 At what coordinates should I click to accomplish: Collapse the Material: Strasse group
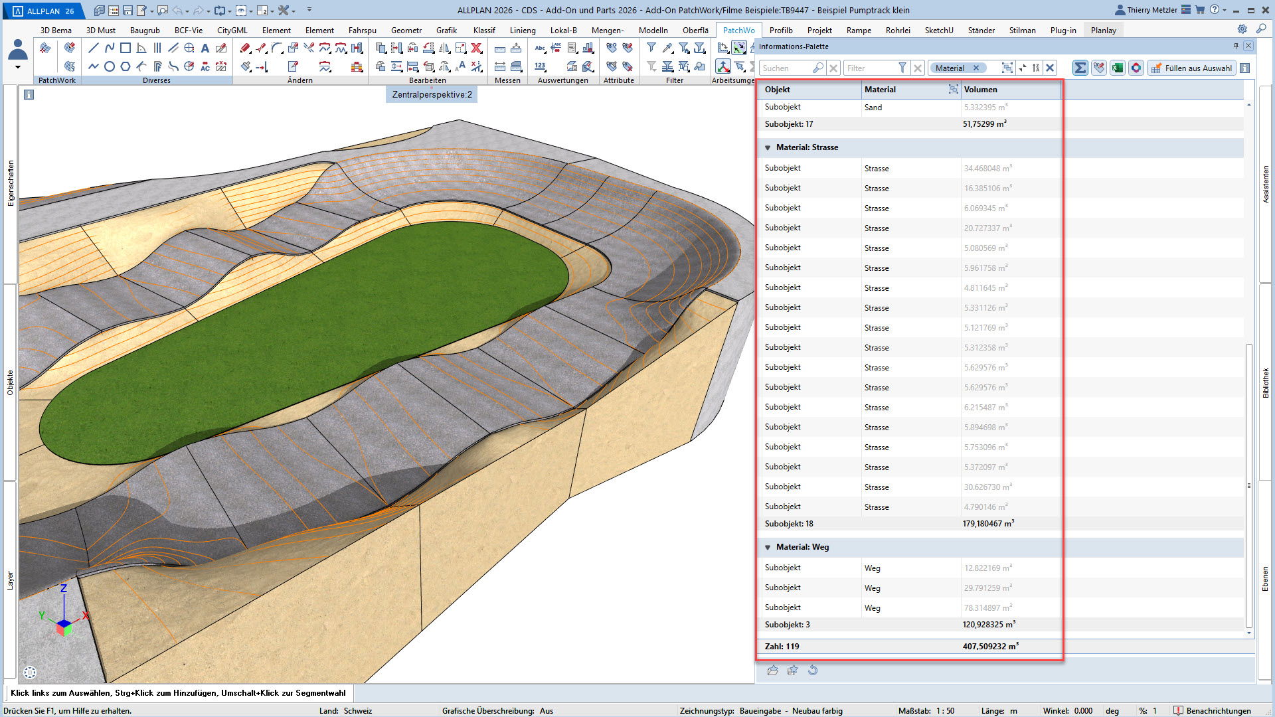point(768,147)
